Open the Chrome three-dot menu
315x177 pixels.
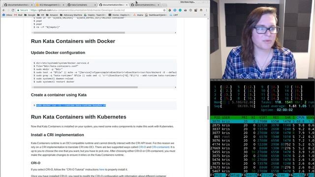click(x=206, y=10)
